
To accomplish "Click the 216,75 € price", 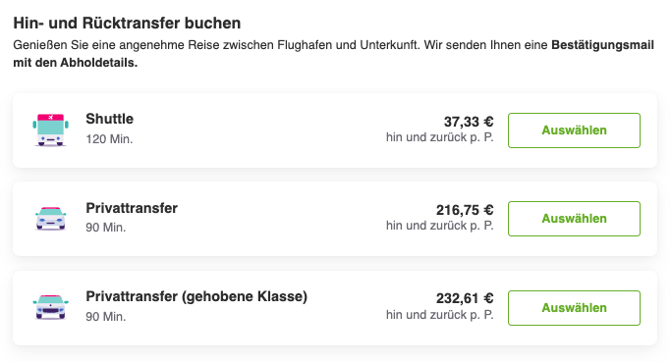I will (465, 210).
